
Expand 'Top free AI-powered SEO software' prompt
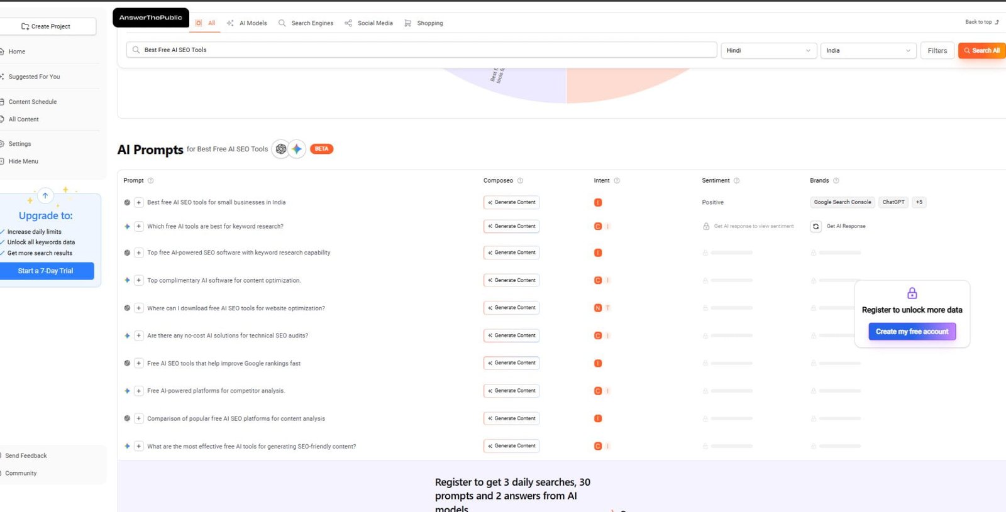[139, 253]
